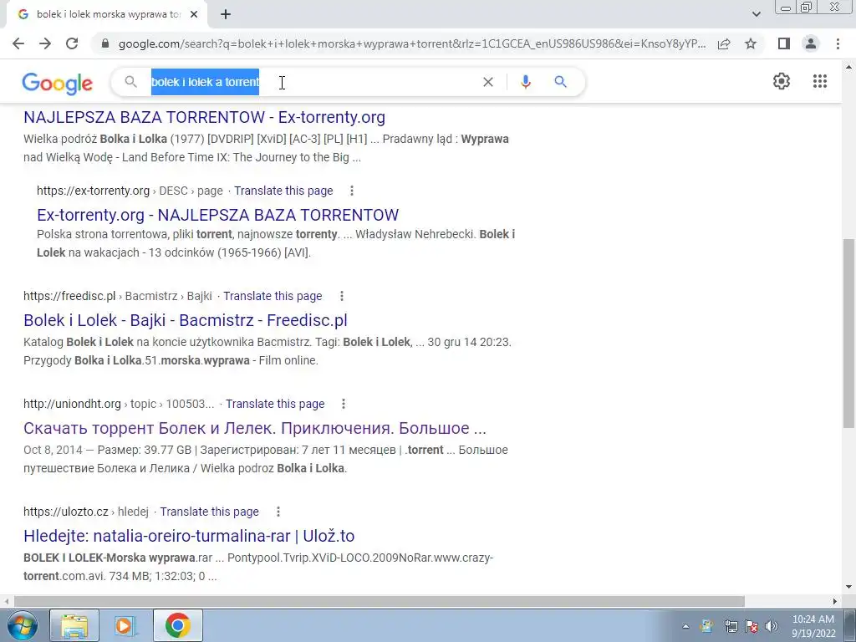Open Chrome profile avatar menu

[811, 43]
